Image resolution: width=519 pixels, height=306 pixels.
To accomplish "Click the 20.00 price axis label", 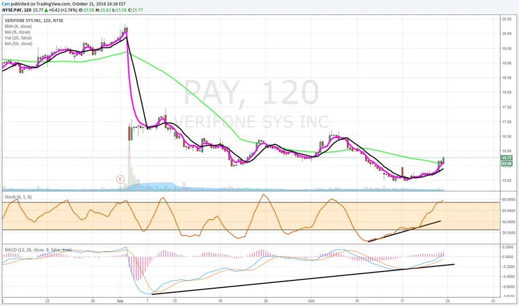I will coord(507,34).
